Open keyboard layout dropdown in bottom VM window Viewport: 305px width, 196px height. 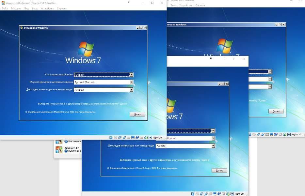(213, 146)
